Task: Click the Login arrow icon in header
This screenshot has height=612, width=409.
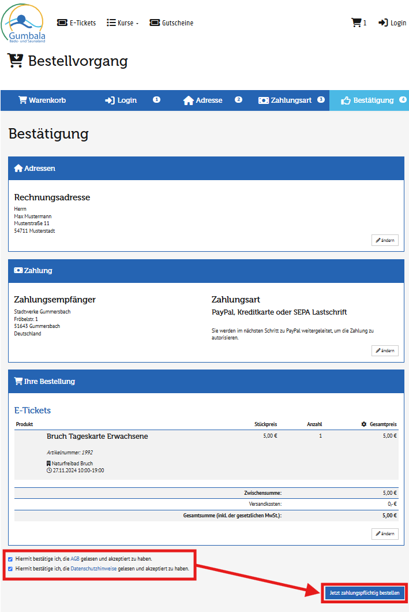Action: [383, 23]
